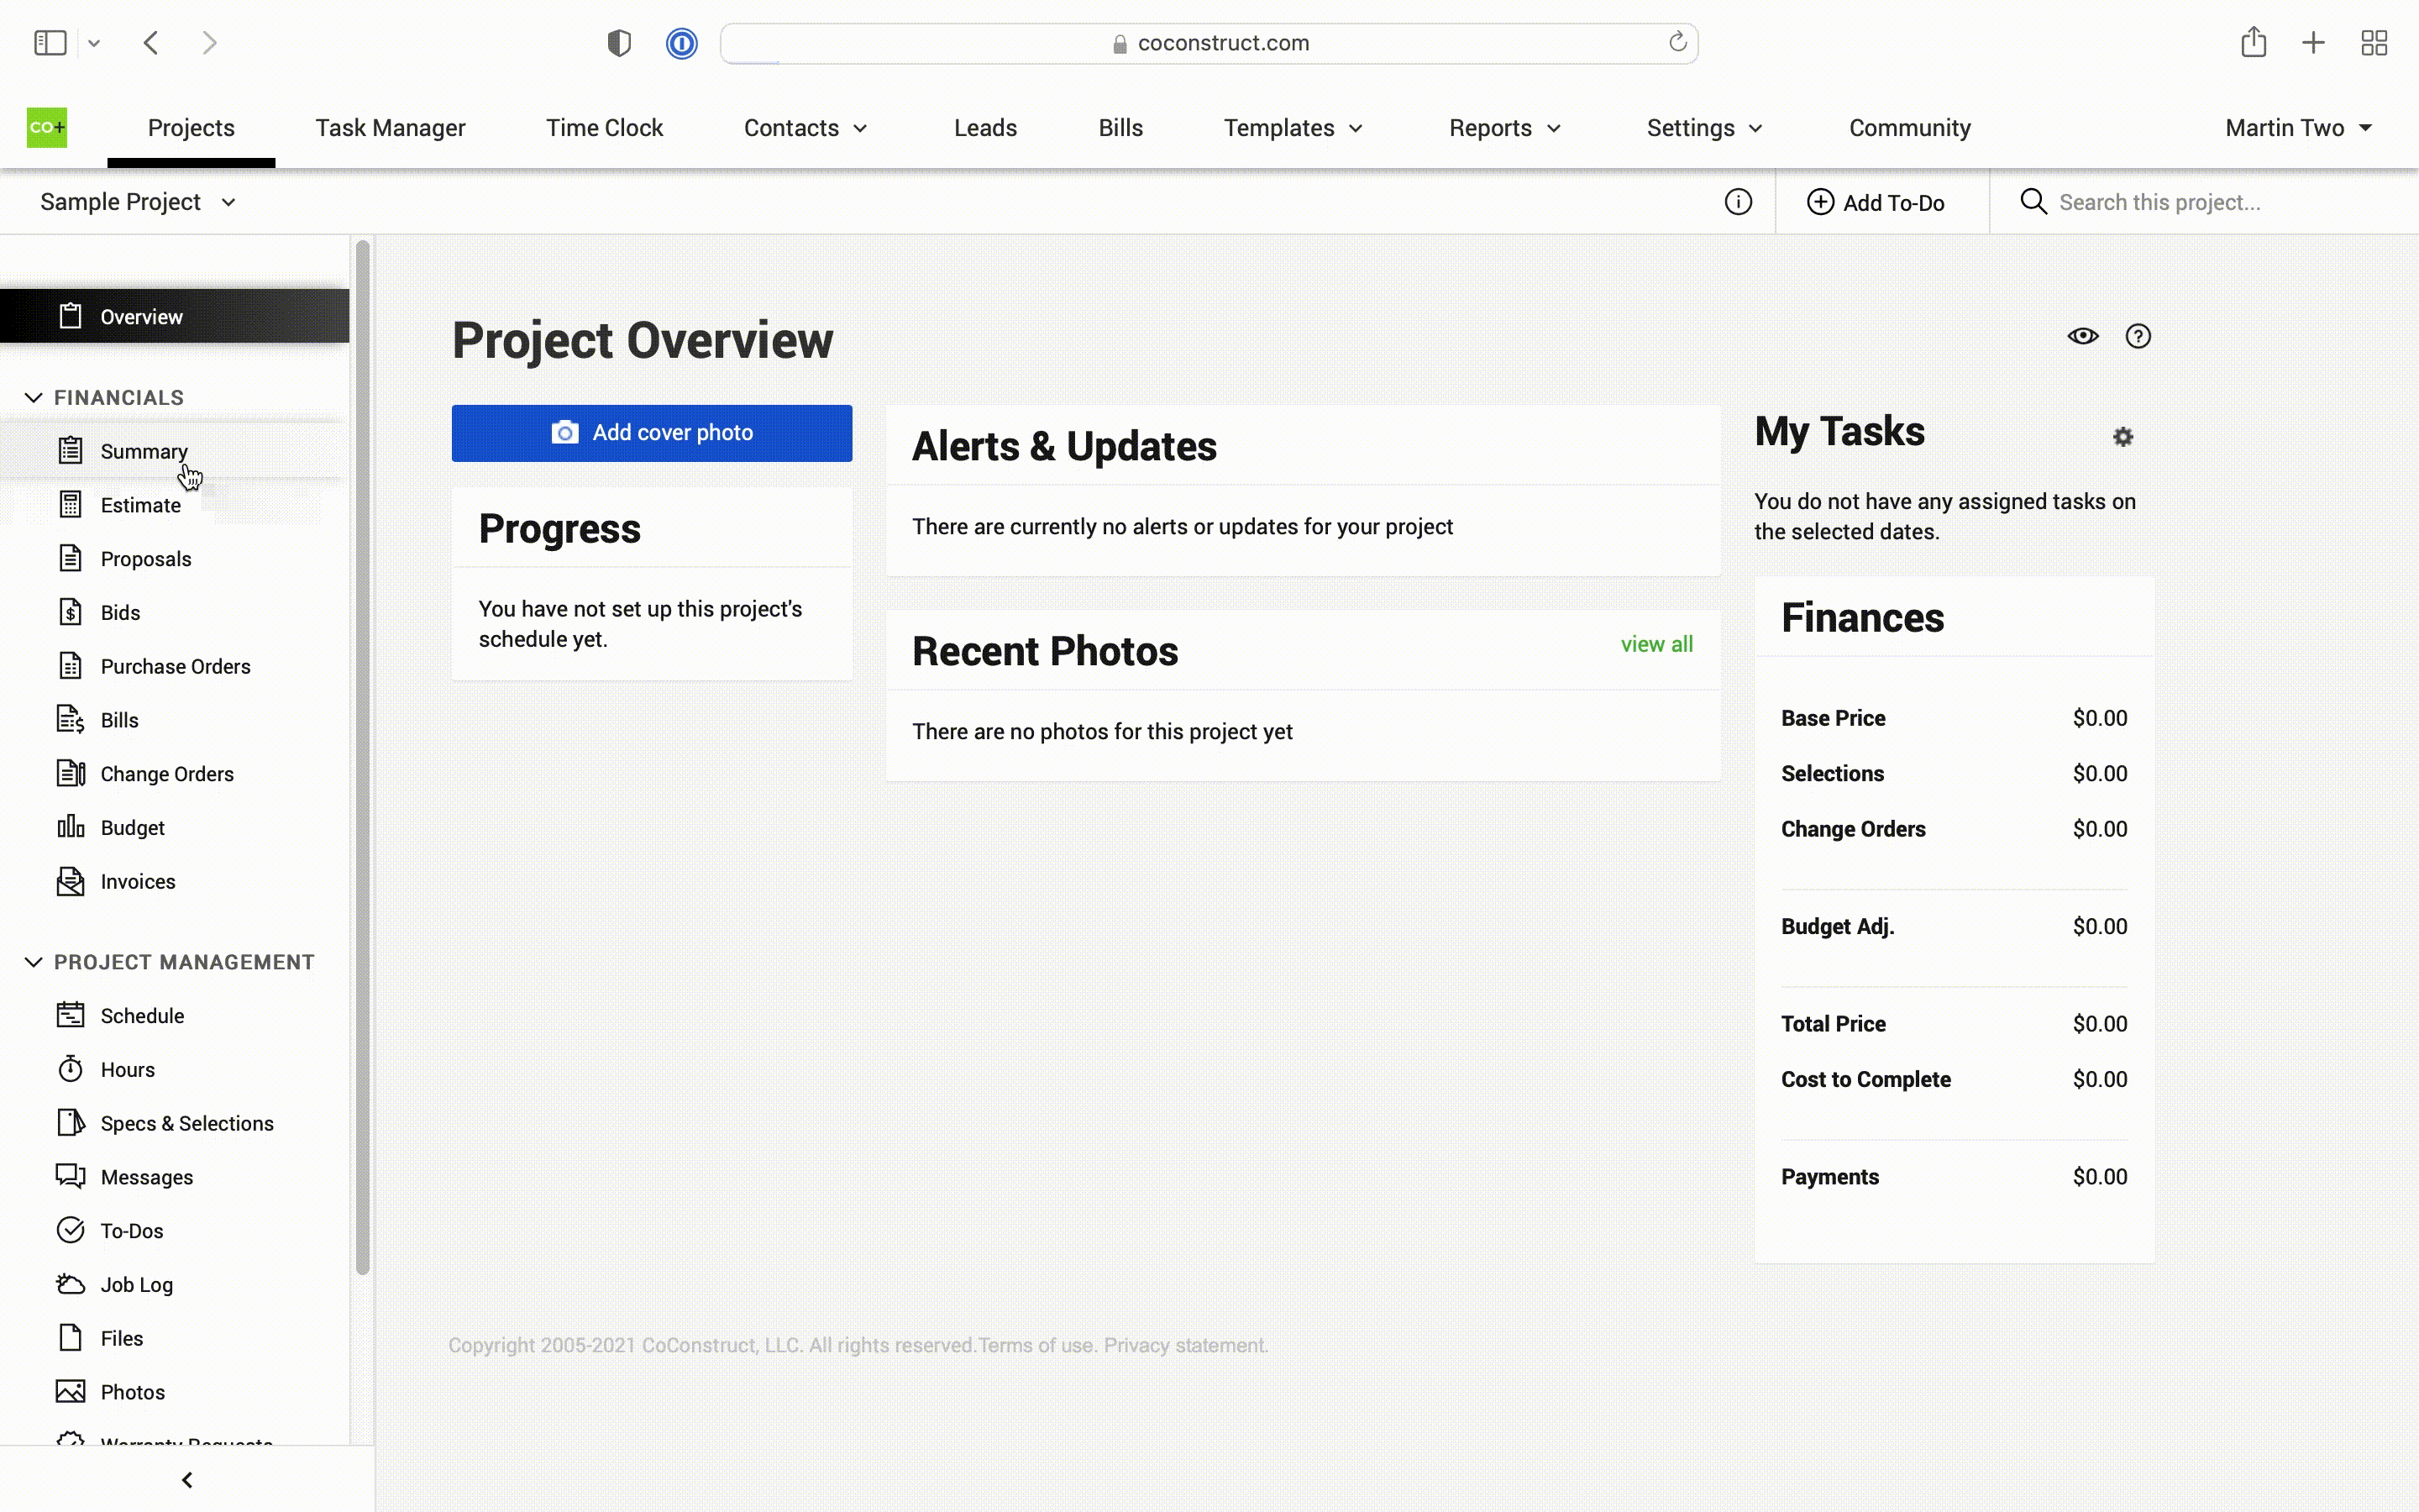
Task: Click the Budget bar chart icon
Action: 70,827
